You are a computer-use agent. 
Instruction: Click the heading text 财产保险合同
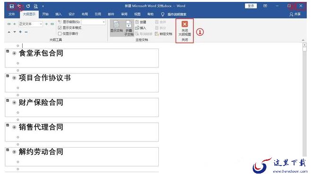pyautogui.click(x=41, y=102)
